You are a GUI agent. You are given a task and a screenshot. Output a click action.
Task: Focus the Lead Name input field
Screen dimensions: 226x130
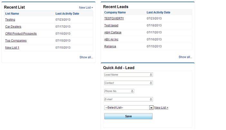point(126,75)
